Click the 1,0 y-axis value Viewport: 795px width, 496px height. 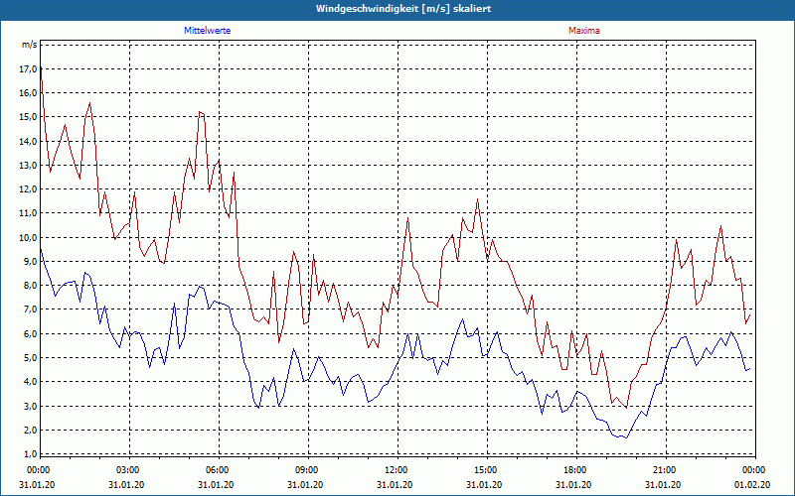click(30, 454)
